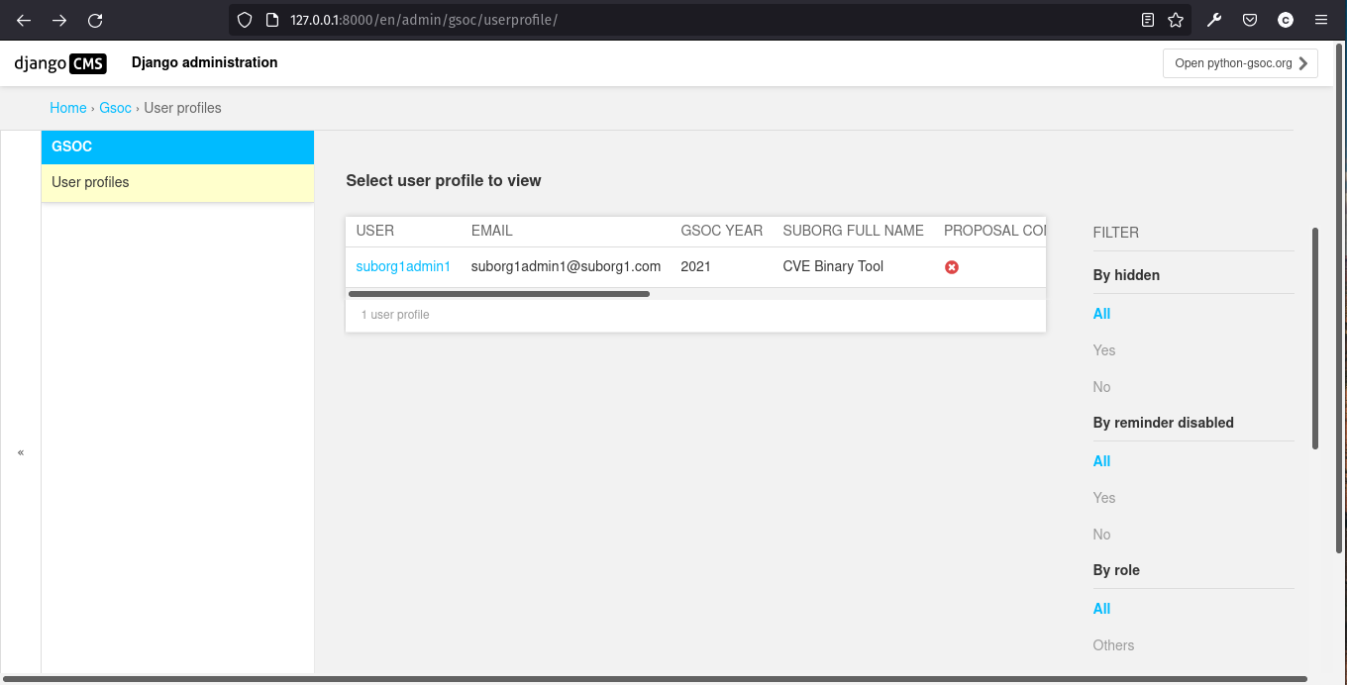Open the Firefox hamburger menu
The width and height of the screenshot is (1347, 685).
[x=1321, y=19]
